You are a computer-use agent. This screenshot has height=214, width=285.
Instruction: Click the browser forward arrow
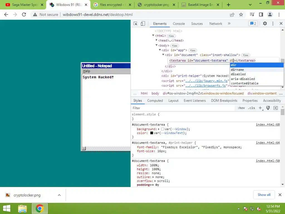click(15, 14)
